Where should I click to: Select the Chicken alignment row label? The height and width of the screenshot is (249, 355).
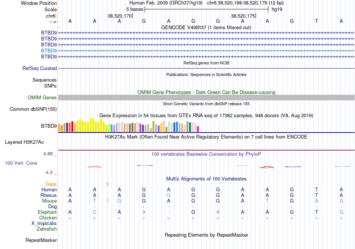[x=48, y=218]
